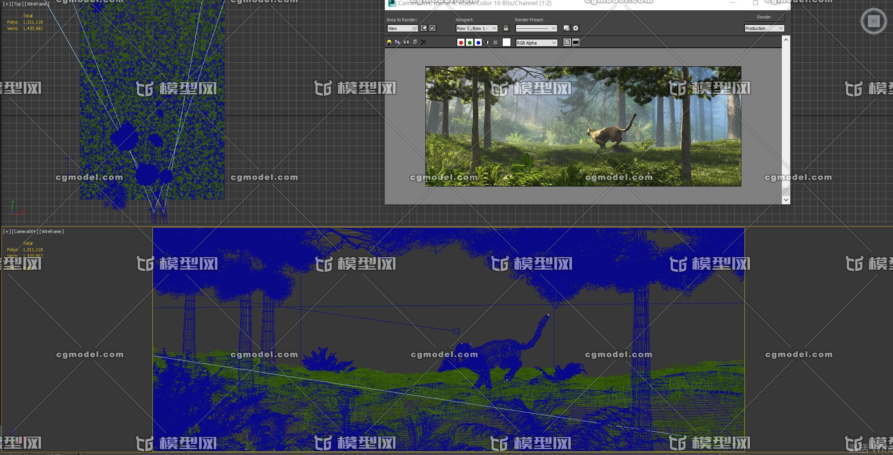Screen dimensions: 893x455
Task: Click the Polys count '1,311,118' in Top viewport
Action: pyautogui.click(x=33, y=22)
